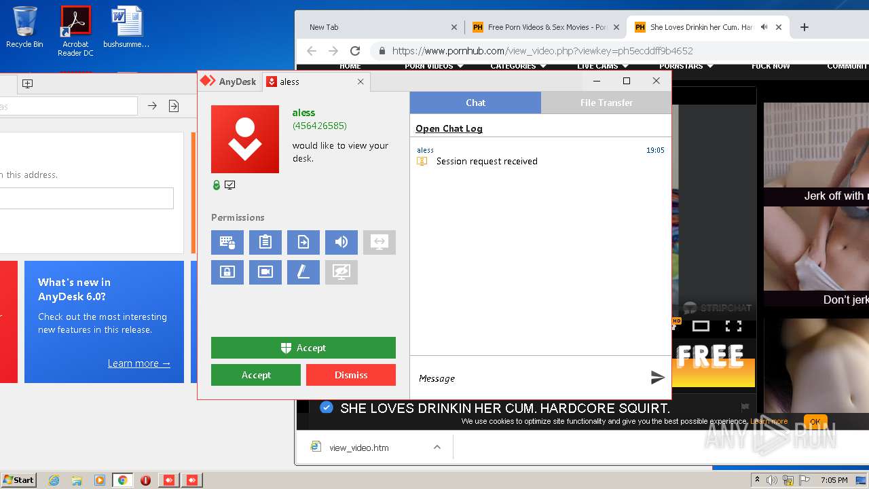Image resolution: width=869 pixels, height=489 pixels.
Task: Open Chat Log link
Action: point(449,128)
